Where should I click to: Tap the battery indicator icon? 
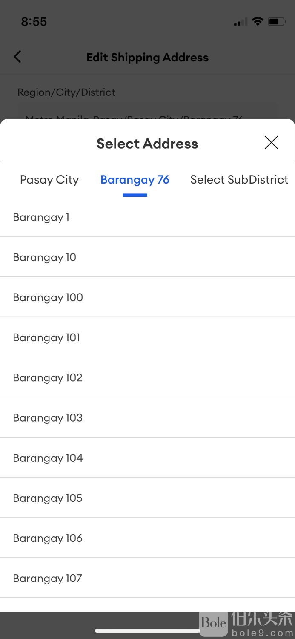point(276,21)
